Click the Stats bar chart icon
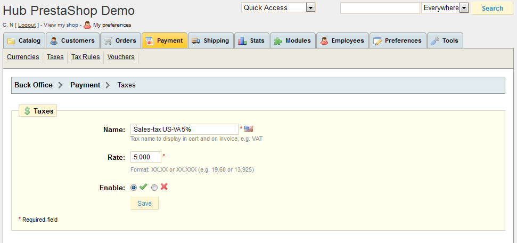 click(x=242, y=40)
